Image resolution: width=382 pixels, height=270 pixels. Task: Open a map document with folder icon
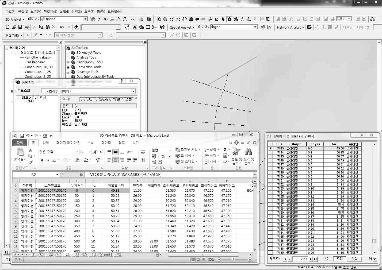click(14, 27)
